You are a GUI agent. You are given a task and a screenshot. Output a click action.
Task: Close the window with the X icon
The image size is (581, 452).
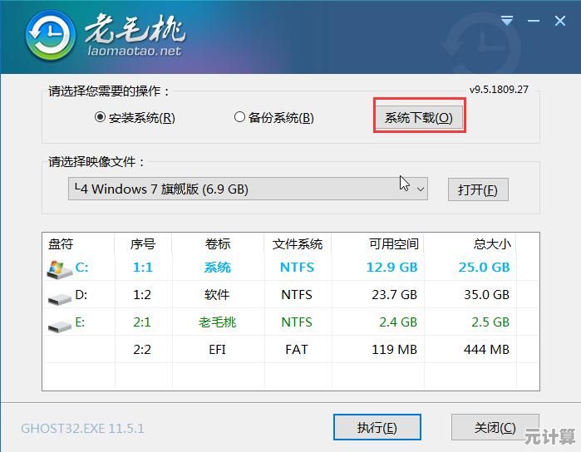(560, 20)
